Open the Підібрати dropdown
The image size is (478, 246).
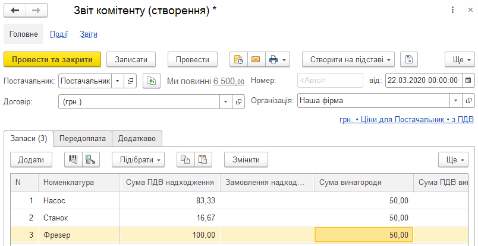coord(138,159)
